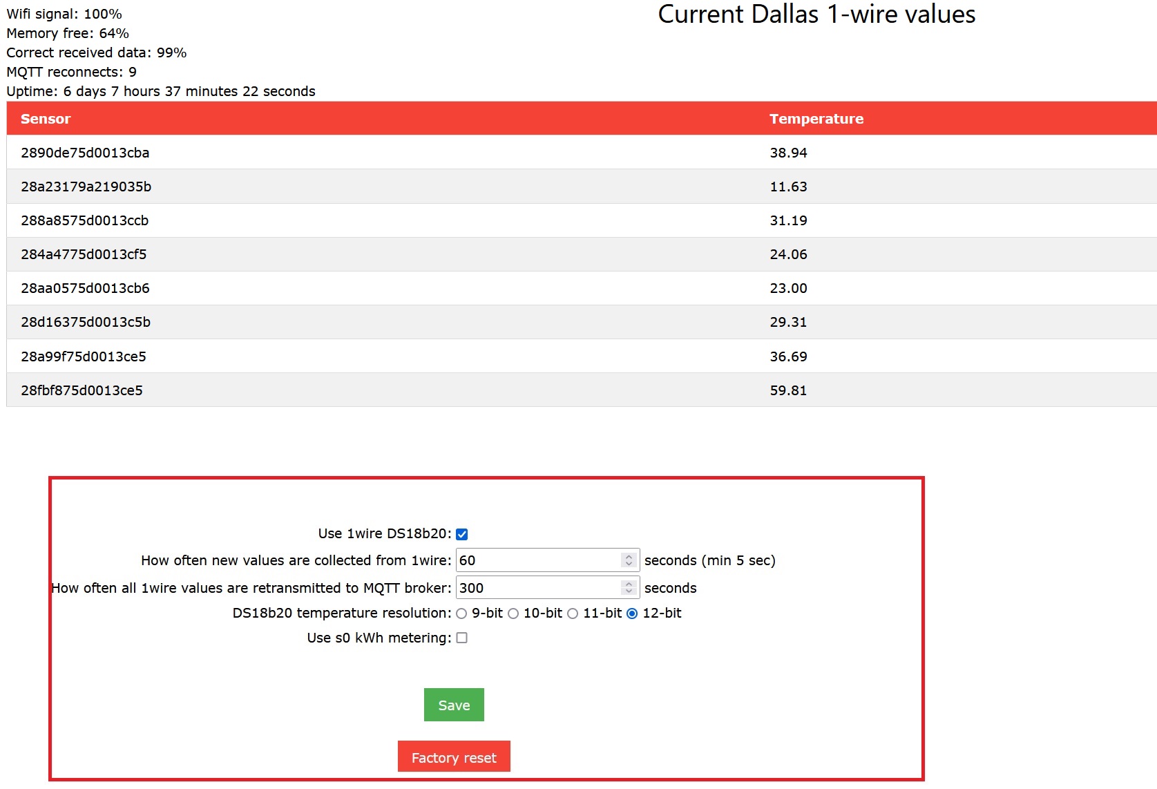1157x789 pixels.
Task: Click the Sensor column header
Action: coord(46,119)
